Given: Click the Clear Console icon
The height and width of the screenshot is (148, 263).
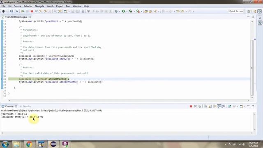Looking at the screenshot, I should [x=205, y=106].
